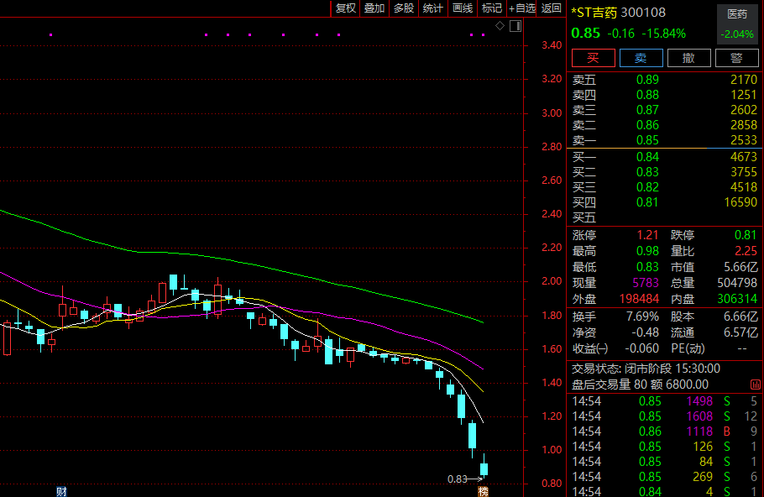Click the 最高 0.98 value
Image resolution: width=764 pixels, height=497 pixels.
point(647,251)
